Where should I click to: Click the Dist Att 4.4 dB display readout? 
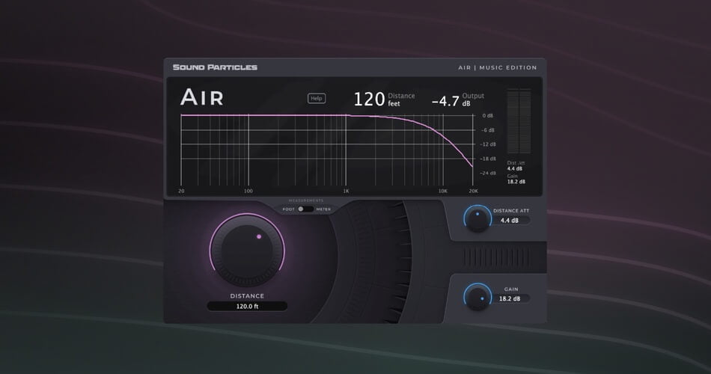516,166
